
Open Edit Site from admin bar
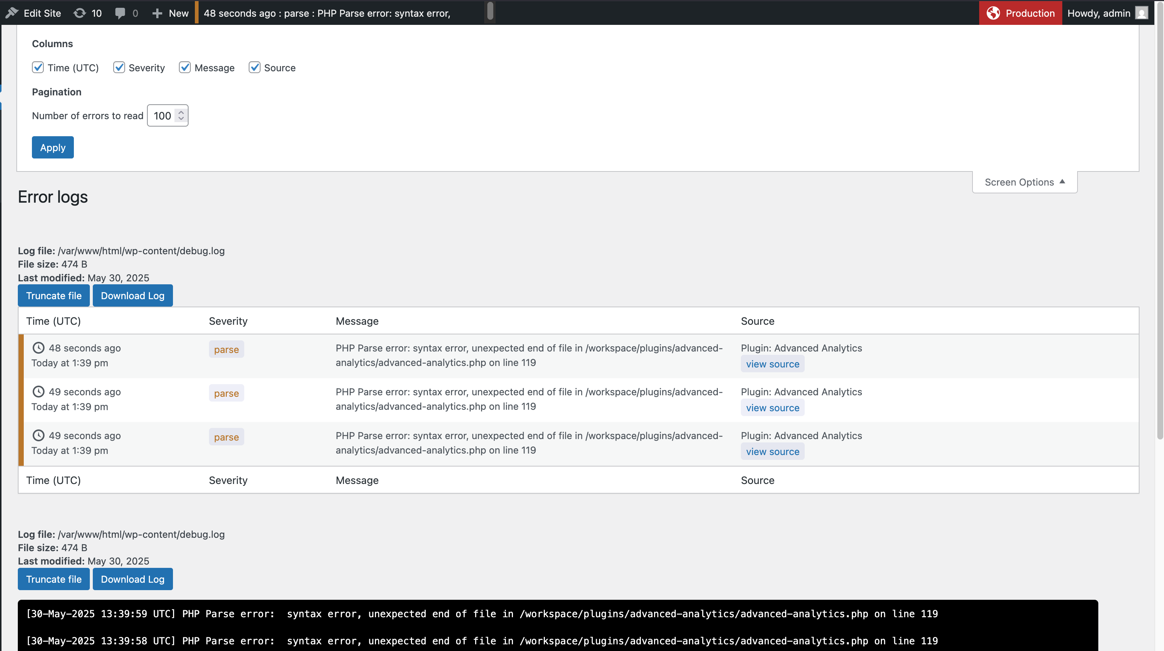coord(33,13)
